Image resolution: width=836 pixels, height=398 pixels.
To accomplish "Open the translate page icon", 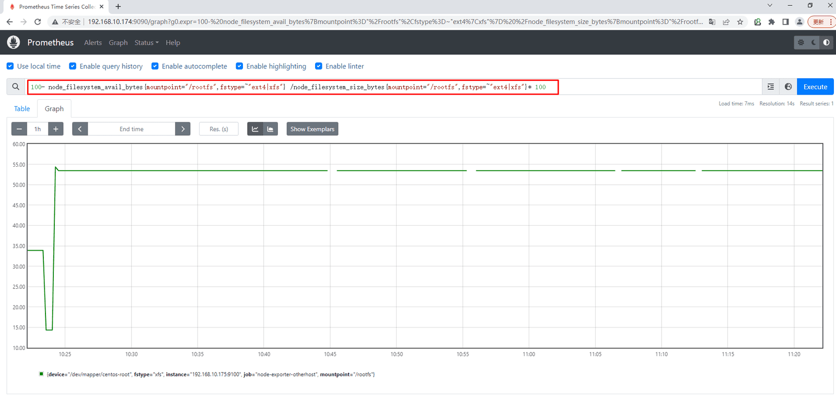I will pyautogui.click(x=712, y=22).
